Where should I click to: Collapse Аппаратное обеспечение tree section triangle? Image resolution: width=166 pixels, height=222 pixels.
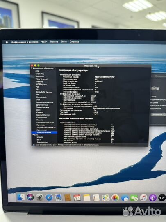click(x=32, y=69)
